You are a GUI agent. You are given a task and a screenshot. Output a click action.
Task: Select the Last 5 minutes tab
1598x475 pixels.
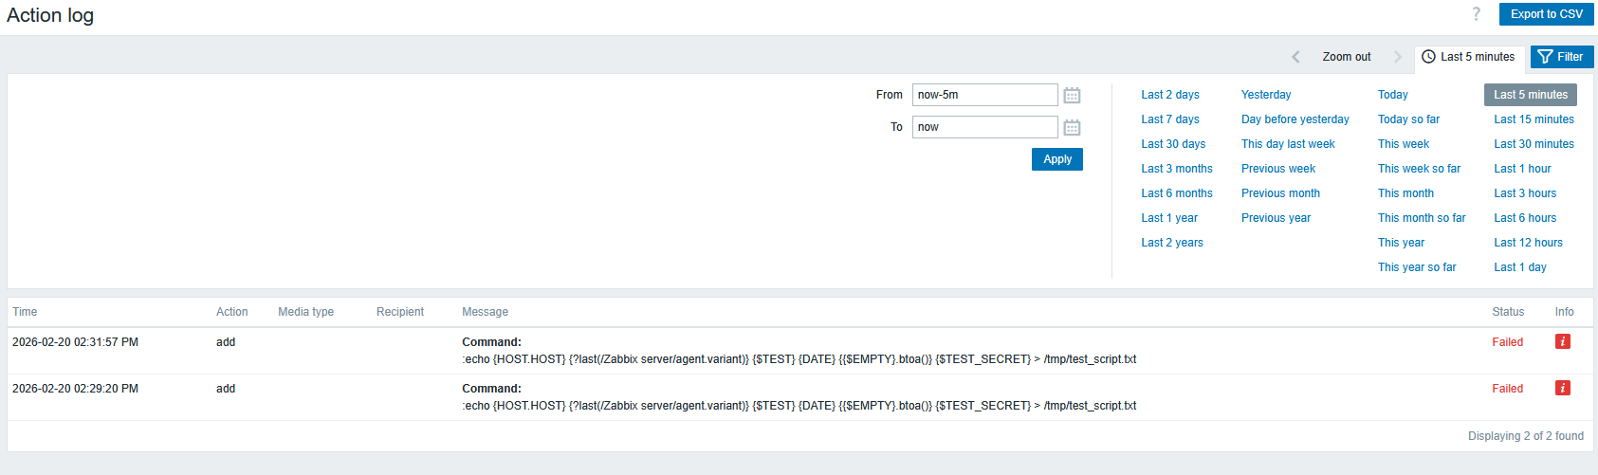pos(1468,57)
